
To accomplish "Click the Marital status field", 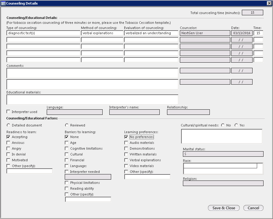I will coord(223,154).
